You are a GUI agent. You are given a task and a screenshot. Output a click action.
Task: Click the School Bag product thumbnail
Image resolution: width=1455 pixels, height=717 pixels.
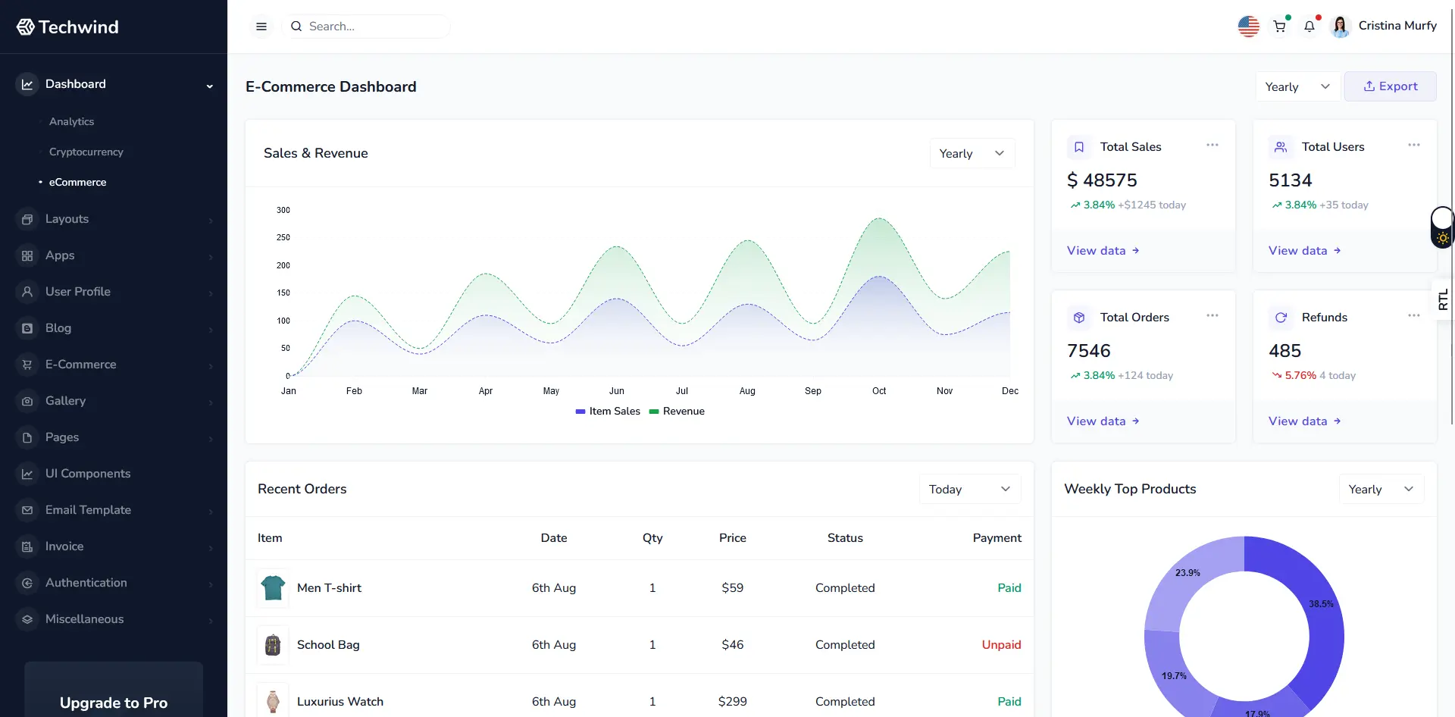coord(273,645)
